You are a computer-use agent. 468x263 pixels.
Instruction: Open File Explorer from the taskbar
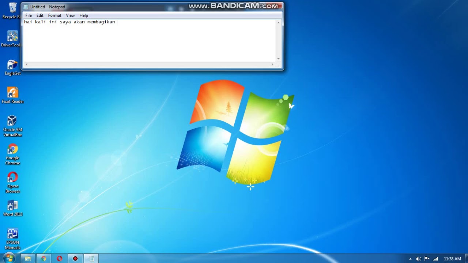[x=27, y=259]
